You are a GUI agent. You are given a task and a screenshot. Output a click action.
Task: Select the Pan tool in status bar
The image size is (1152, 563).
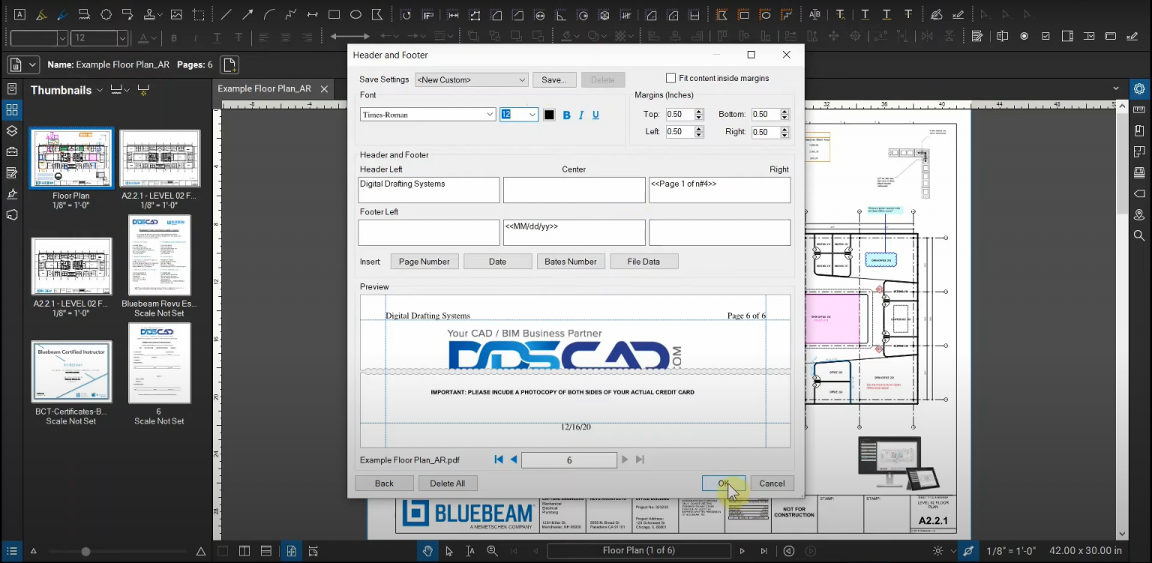coord(427,550)
